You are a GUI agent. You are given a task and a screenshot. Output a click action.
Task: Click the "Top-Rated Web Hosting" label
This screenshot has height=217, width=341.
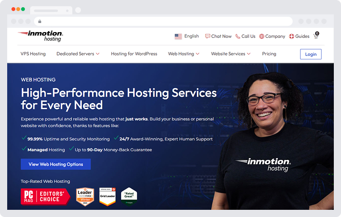(45, 182)
